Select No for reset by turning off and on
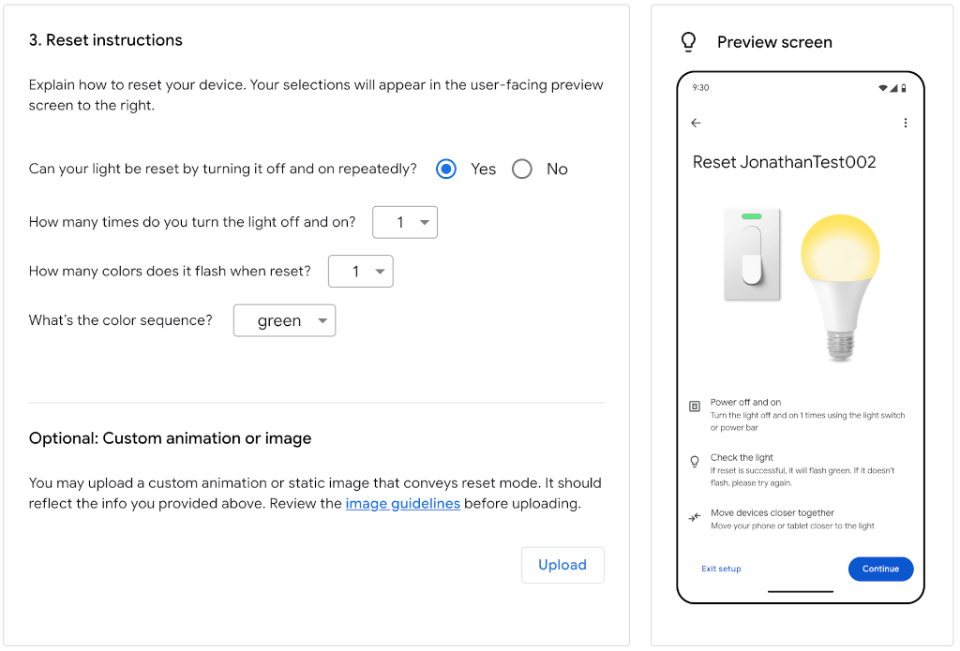Image resolution: width=960 pixels, height=651 pixels. (x=521, y=169)
